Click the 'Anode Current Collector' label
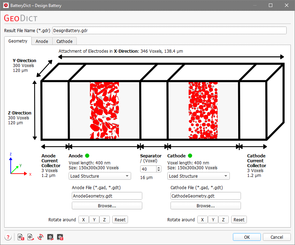The image size is (295, 245). tap(51, 161)
